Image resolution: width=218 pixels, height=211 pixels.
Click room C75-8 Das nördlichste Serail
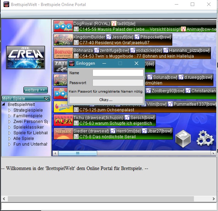click(107, 137)
